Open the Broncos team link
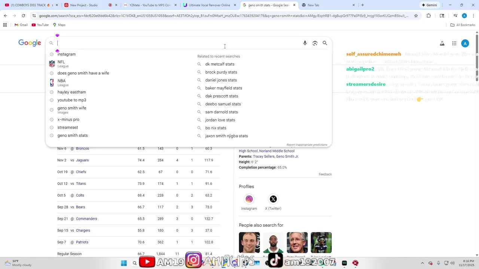The width and height of the screenshot is (479, 269). pyautogui.click(x=82, y=149)
